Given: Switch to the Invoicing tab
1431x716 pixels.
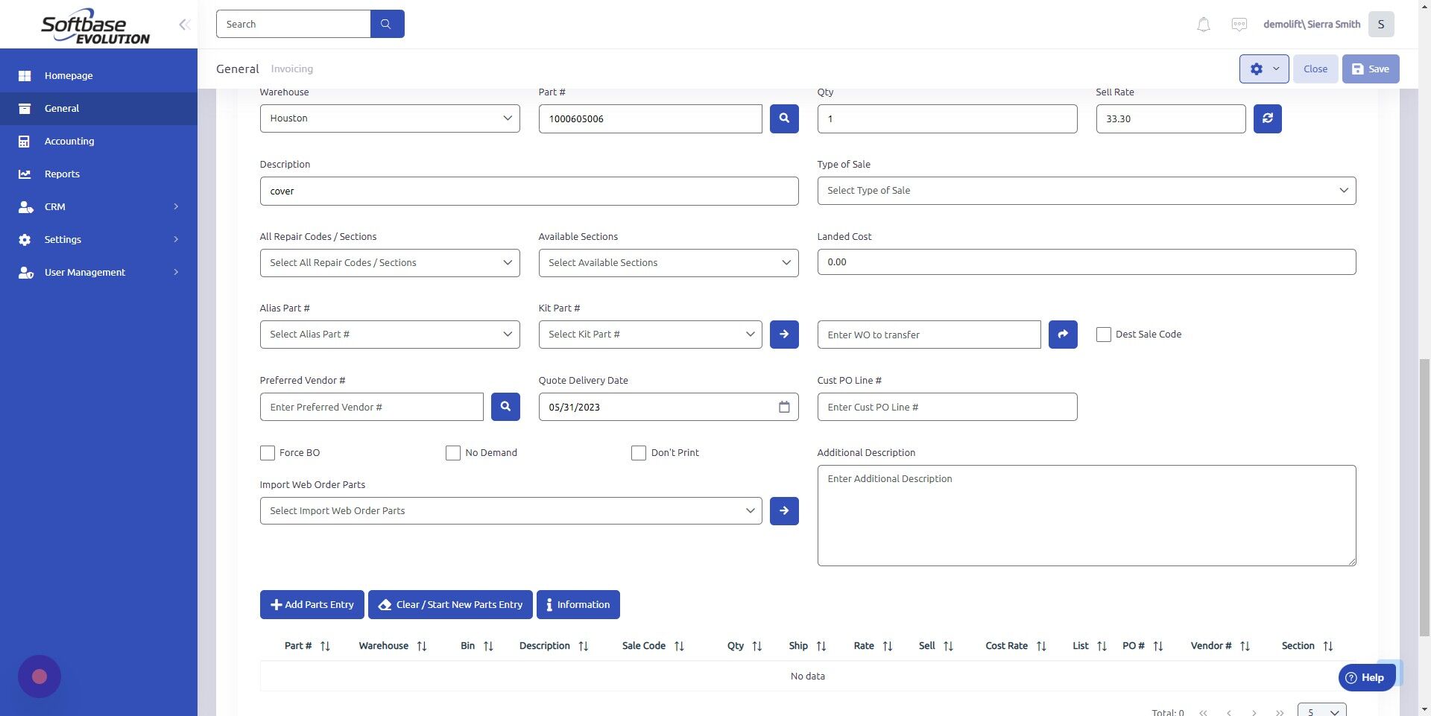Looking at the screenshot, I should pos(291,69).
